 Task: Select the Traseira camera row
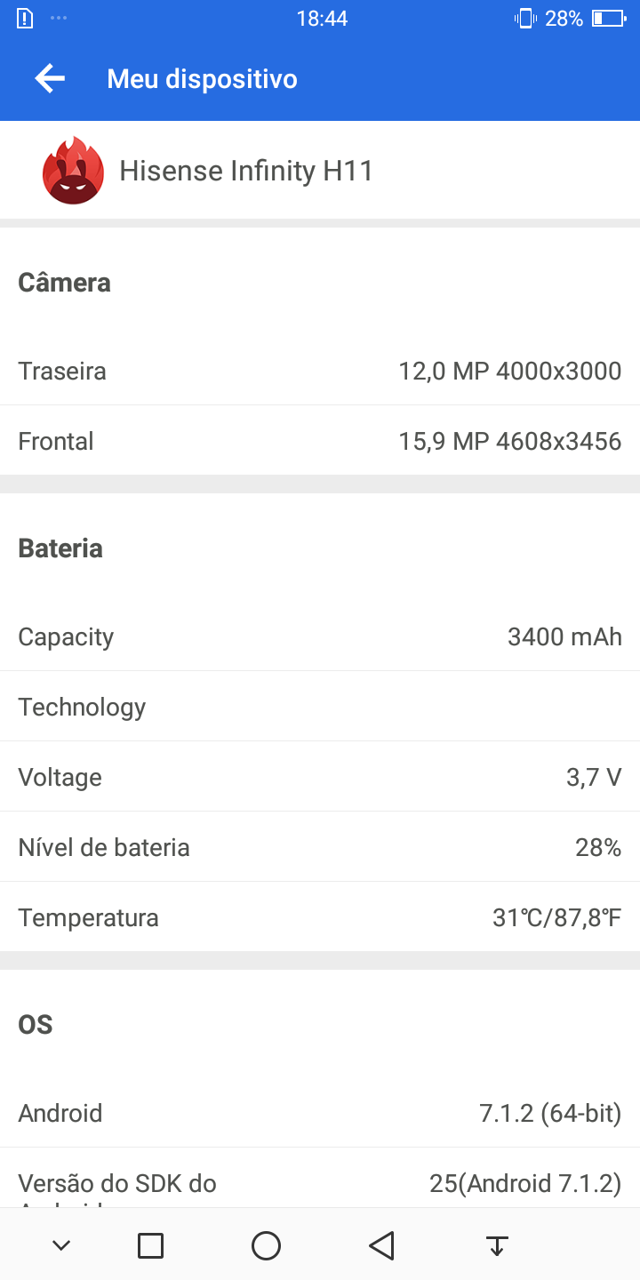(x=320, y=371)
